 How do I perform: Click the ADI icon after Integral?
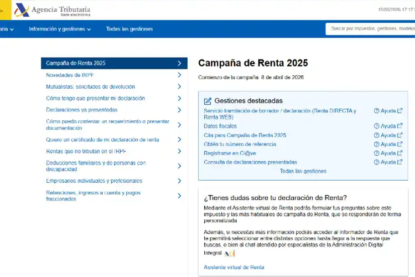point(230,254)
